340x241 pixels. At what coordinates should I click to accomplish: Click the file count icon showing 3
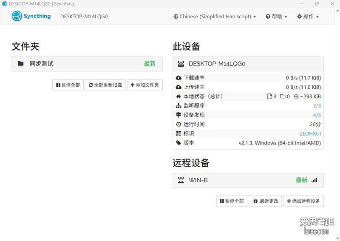[x=269, y=96]
